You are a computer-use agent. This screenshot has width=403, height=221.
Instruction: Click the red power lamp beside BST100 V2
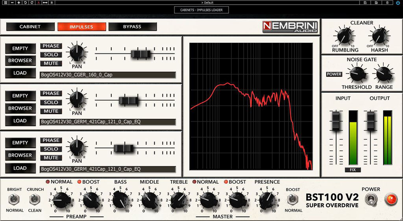(x=391, y=199)
